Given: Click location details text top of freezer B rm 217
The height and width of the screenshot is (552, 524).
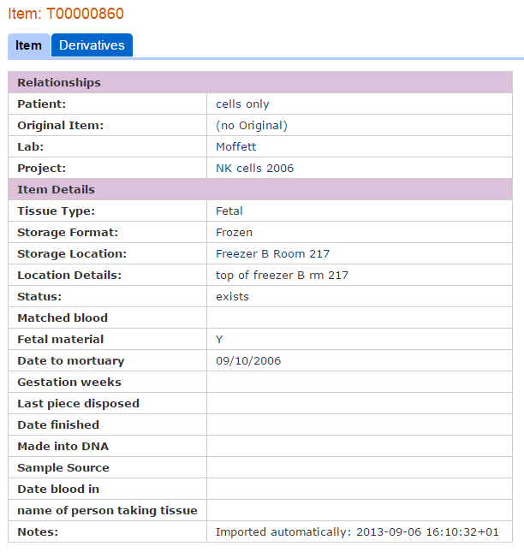Looking at the screenshot, I should point(282,276).
